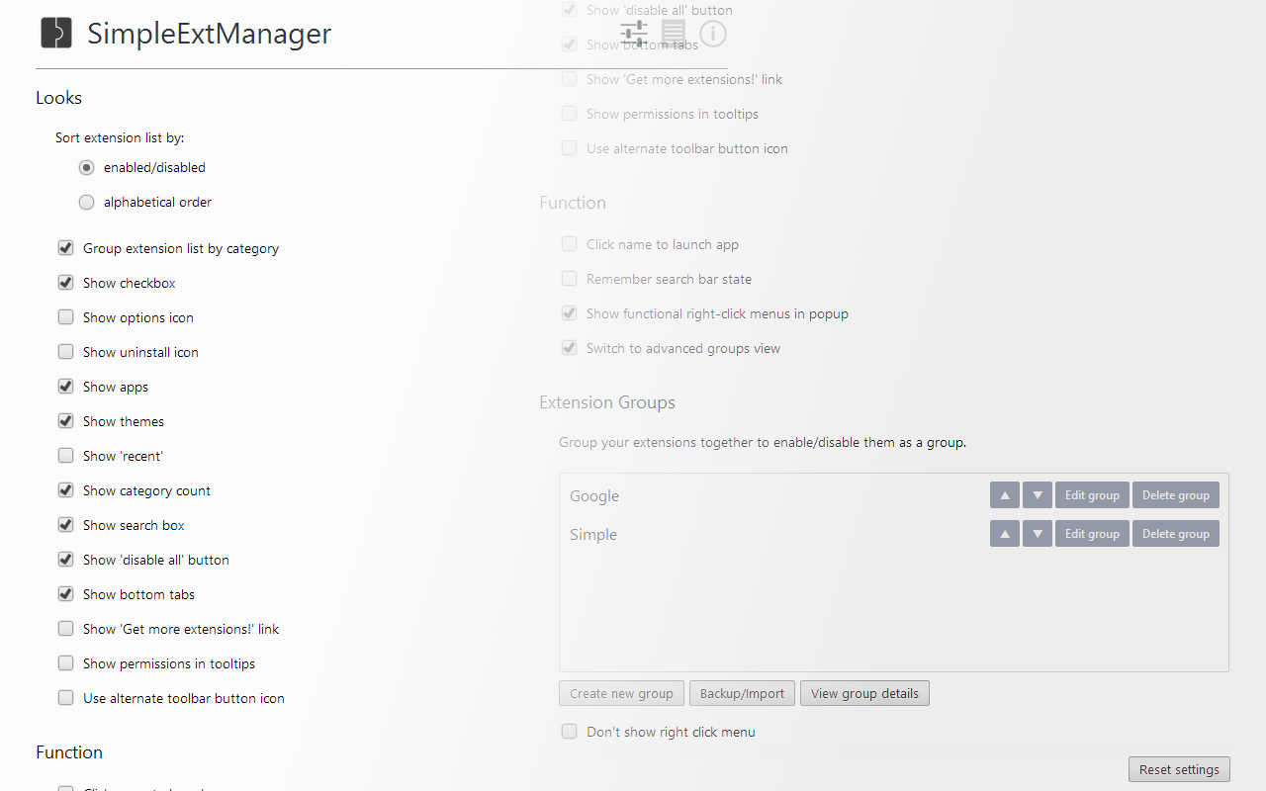Move the Simple group up with the arrow icon
The width and height of the screenshot is (1266, 791).
[1005, 533]
